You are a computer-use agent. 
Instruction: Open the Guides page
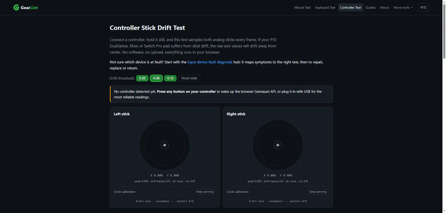point(370,8)
